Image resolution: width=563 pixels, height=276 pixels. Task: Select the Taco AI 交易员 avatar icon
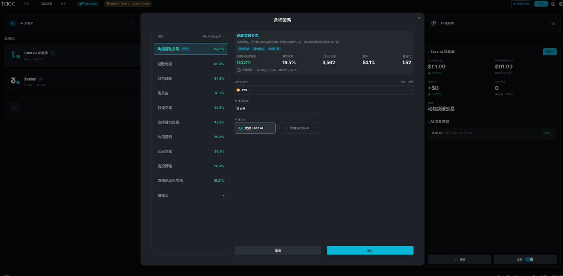[x=15, y=55]
